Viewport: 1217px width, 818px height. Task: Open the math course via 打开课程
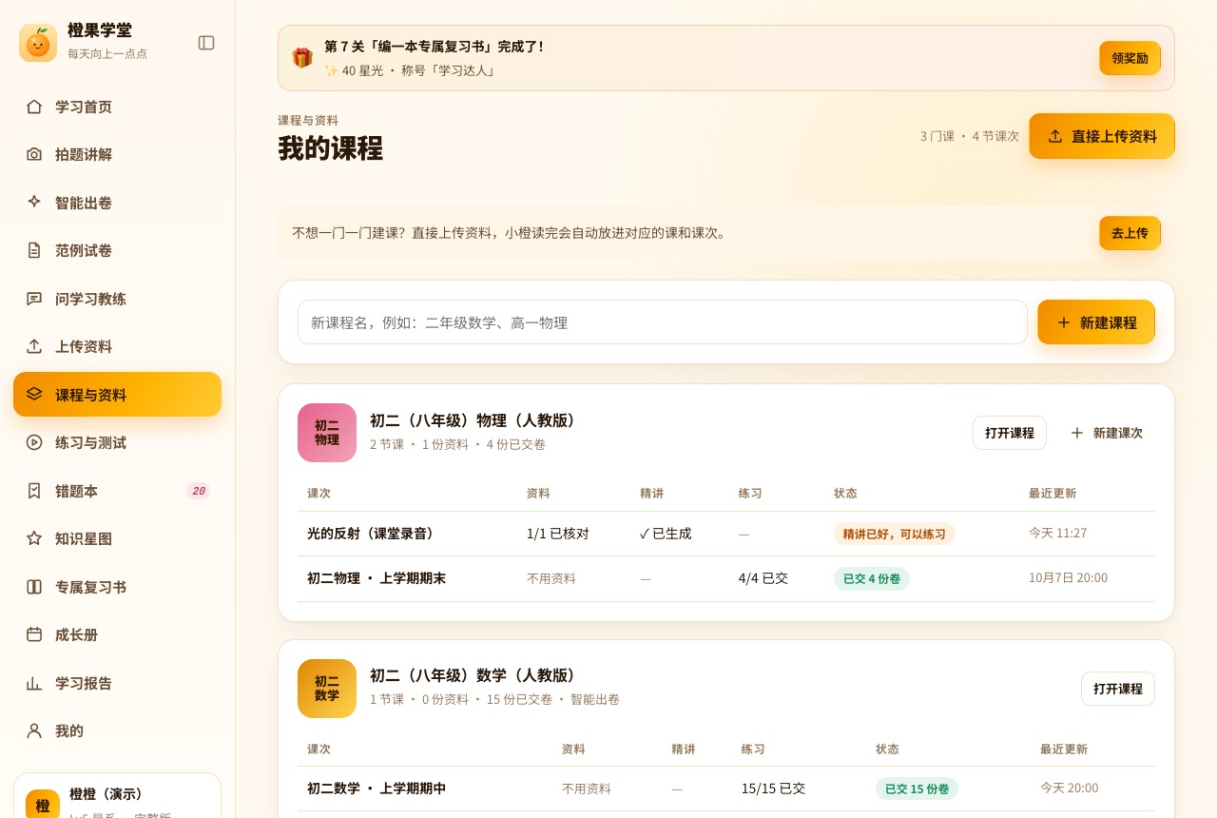pyautogui.click(x=1117, y=689)
